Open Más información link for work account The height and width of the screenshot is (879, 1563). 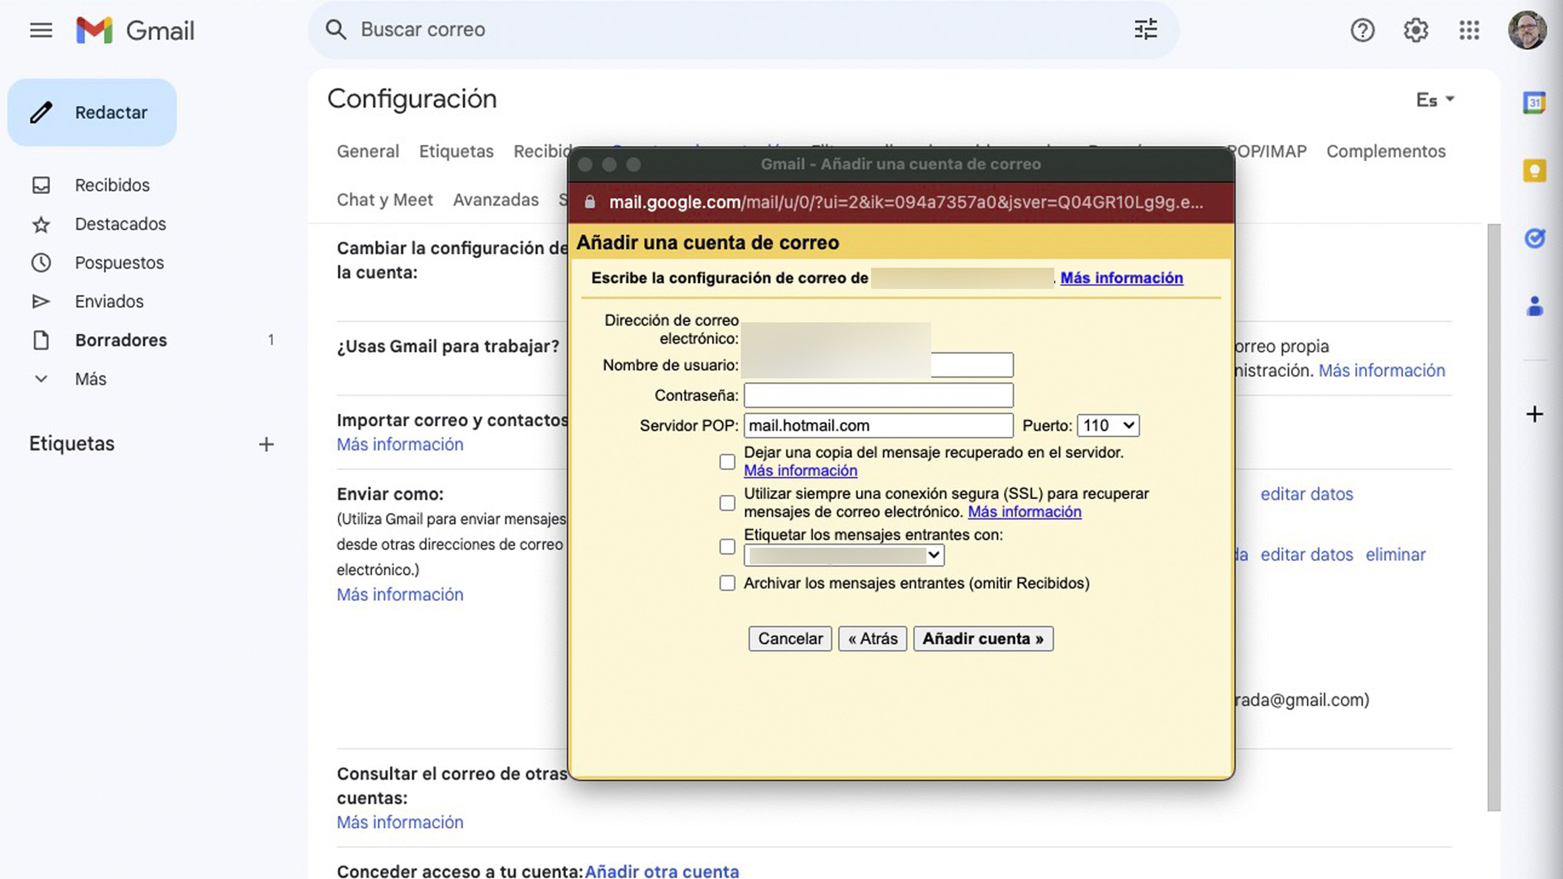pyautogui.click(x=1381, y=371)
